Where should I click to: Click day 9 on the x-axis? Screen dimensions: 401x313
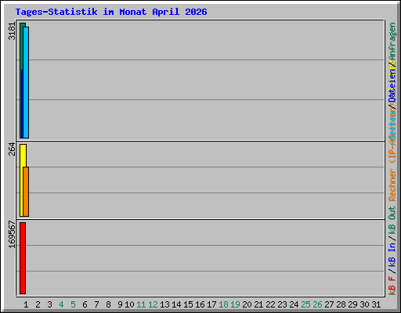pos(120,304)
